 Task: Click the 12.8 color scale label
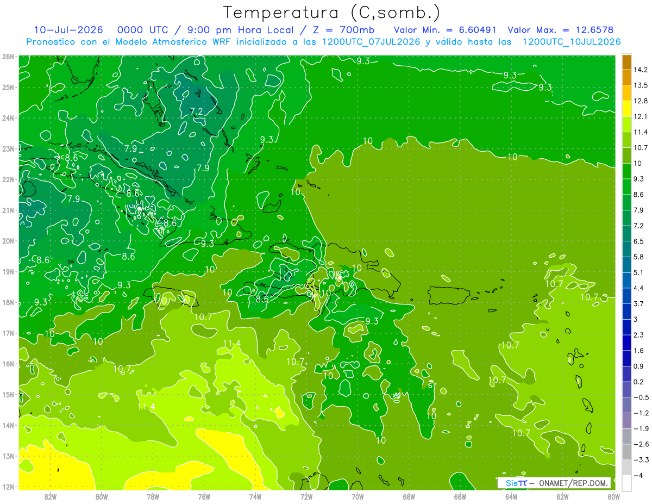[x=642, y=101]
